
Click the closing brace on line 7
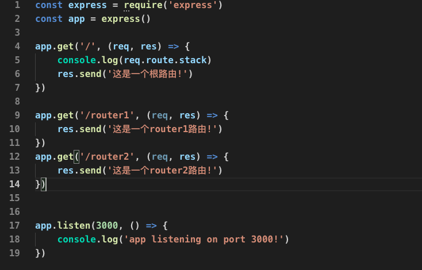coord(38,88)
